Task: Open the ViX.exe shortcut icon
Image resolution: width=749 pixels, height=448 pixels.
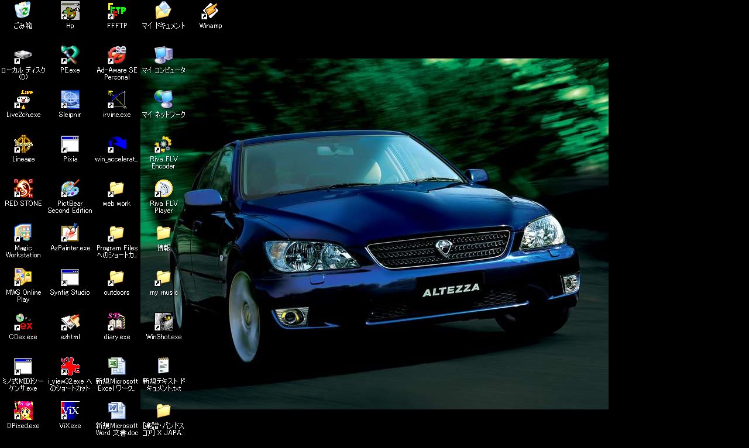Action: [70, 411]
